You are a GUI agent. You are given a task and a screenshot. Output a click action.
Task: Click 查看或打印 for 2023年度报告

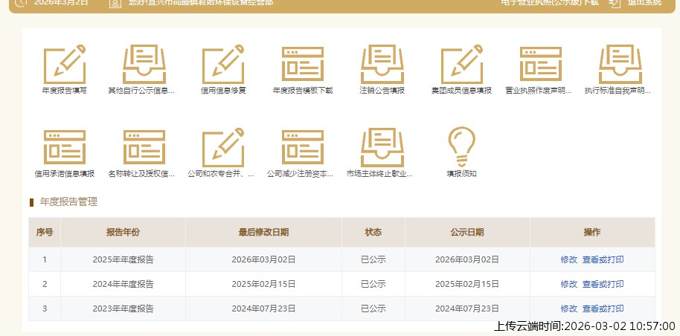tap(603, 308)
